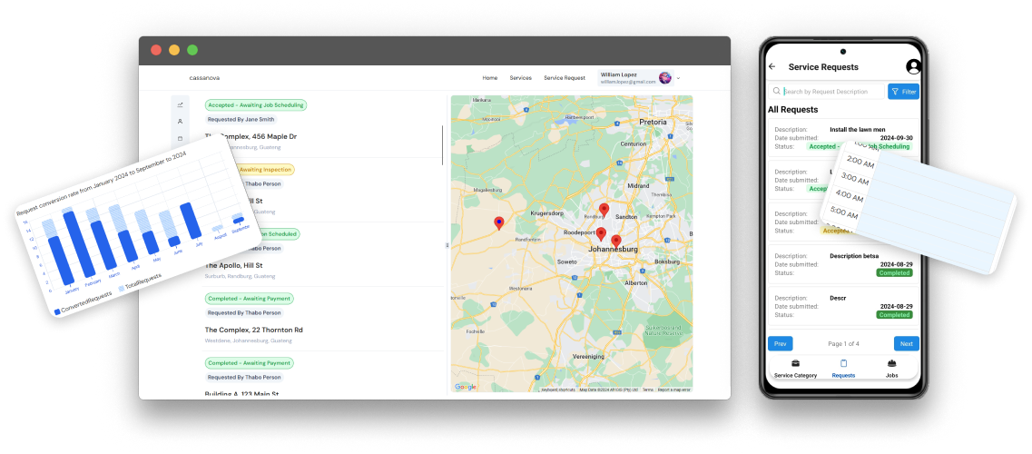Viewport: 1032px width, 454px height.
Task: Open the Install the lawn men request
Action: (x=843, y=138)
